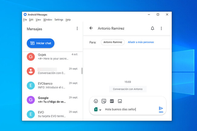Click the SIM 1 card icon
Screen dimensions: 197x131
[x=96, y=109]
